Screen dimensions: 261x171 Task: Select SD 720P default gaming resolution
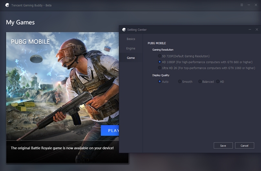tap(160, 56)
